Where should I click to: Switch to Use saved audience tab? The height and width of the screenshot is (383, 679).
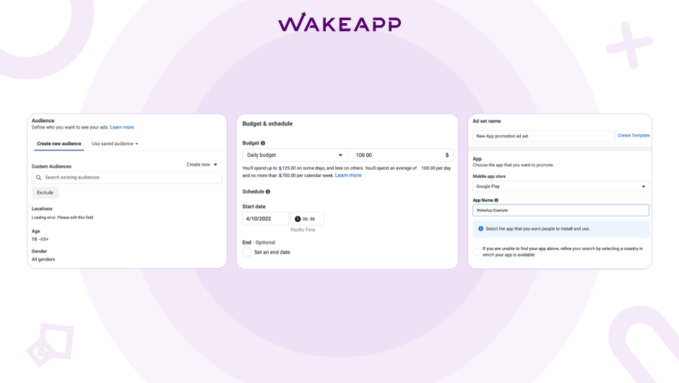point(115,144)
